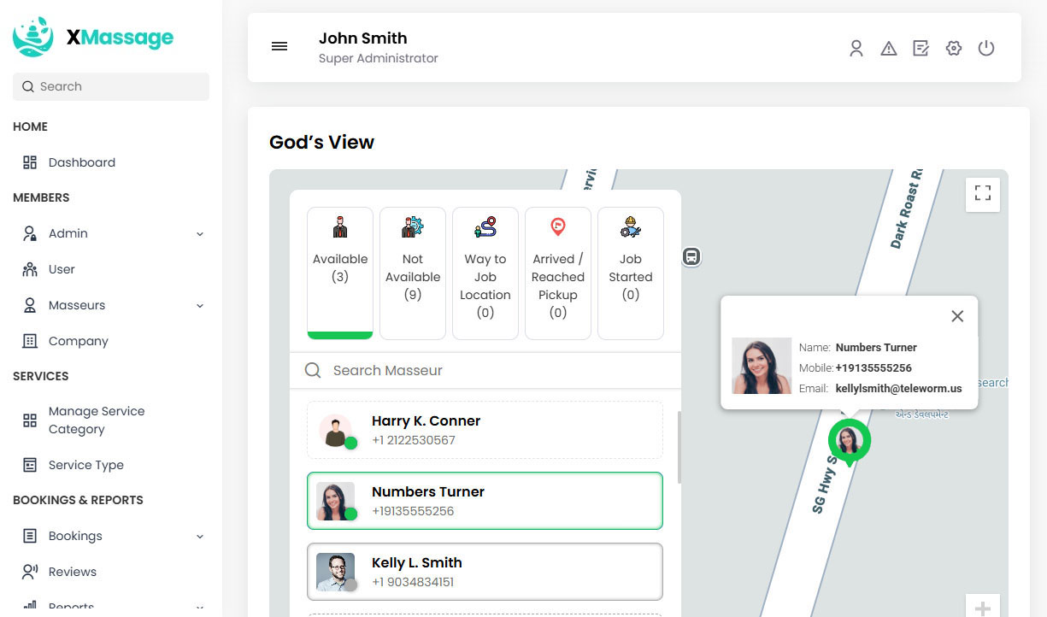Click the bus station map icon

point(691,256)
